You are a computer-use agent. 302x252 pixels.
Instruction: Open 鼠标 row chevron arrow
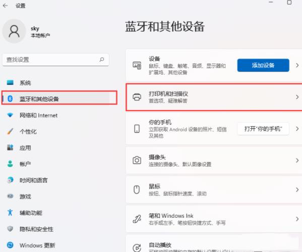tap(297, 190)
